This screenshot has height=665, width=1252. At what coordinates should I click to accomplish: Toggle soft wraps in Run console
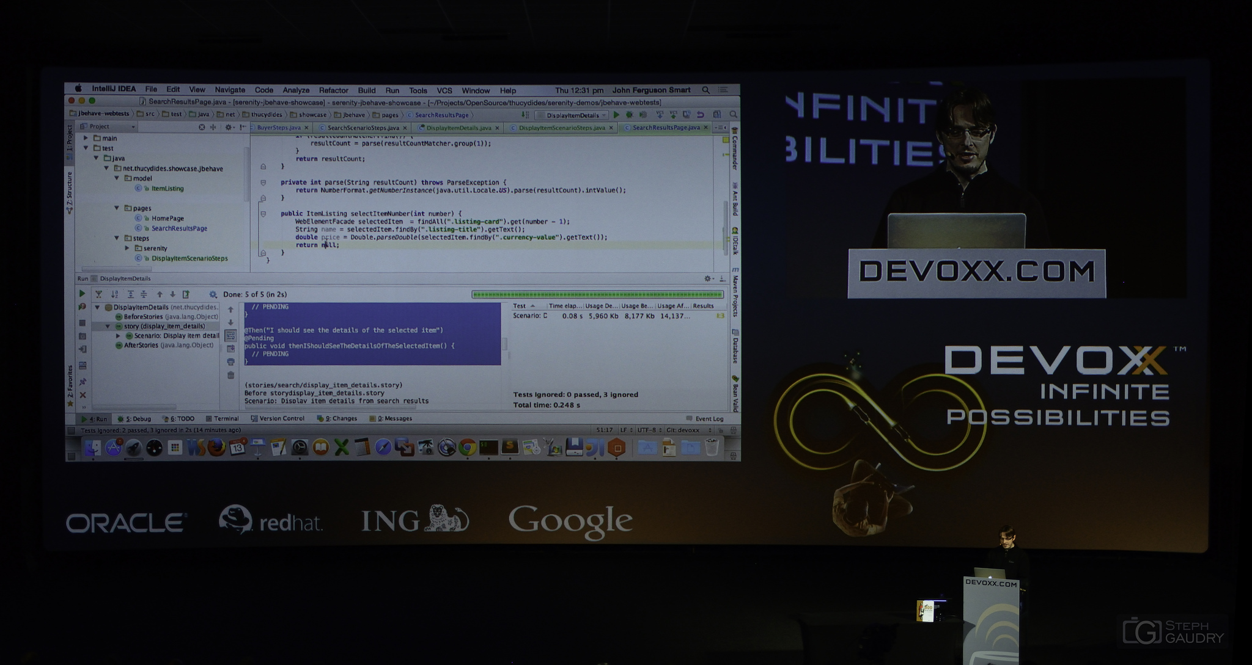point(230,335)
